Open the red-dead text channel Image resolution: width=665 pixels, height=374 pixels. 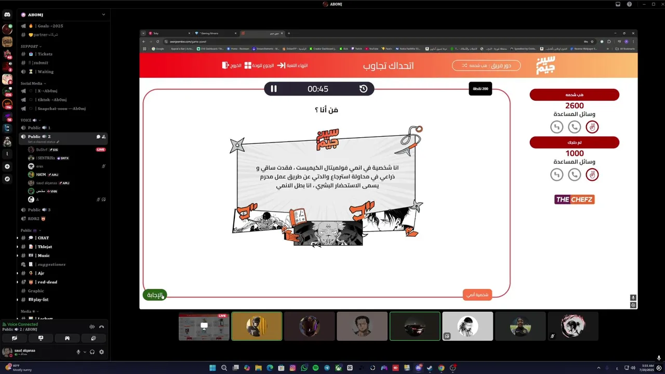click(62, 282)
